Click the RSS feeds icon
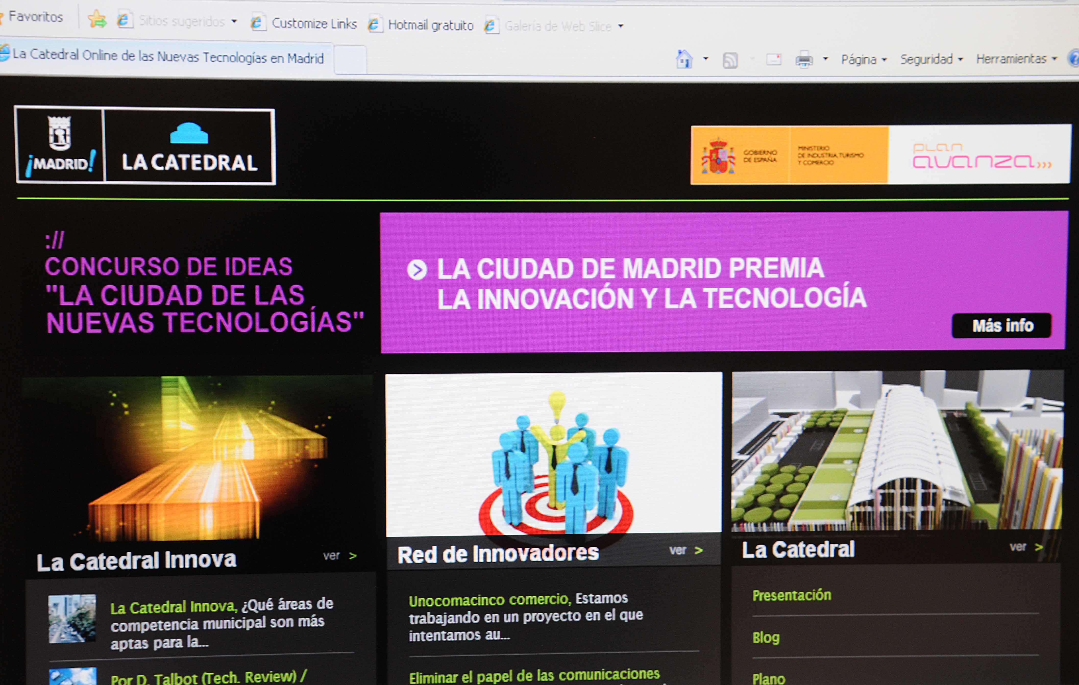 coord(730,60)
